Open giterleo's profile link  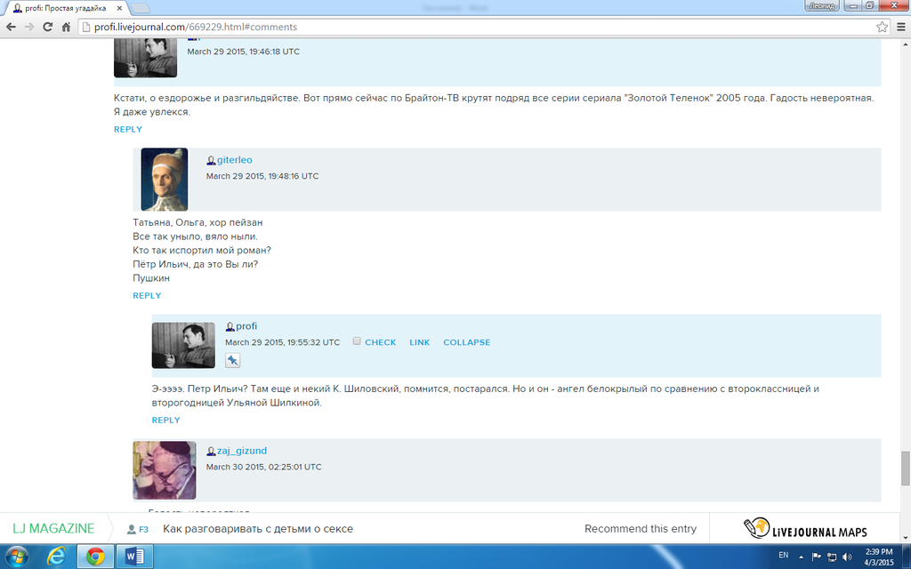click(x=235, y=160)
